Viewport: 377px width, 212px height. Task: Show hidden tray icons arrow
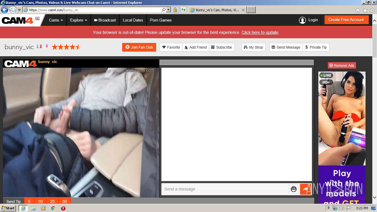click(328, 208)
